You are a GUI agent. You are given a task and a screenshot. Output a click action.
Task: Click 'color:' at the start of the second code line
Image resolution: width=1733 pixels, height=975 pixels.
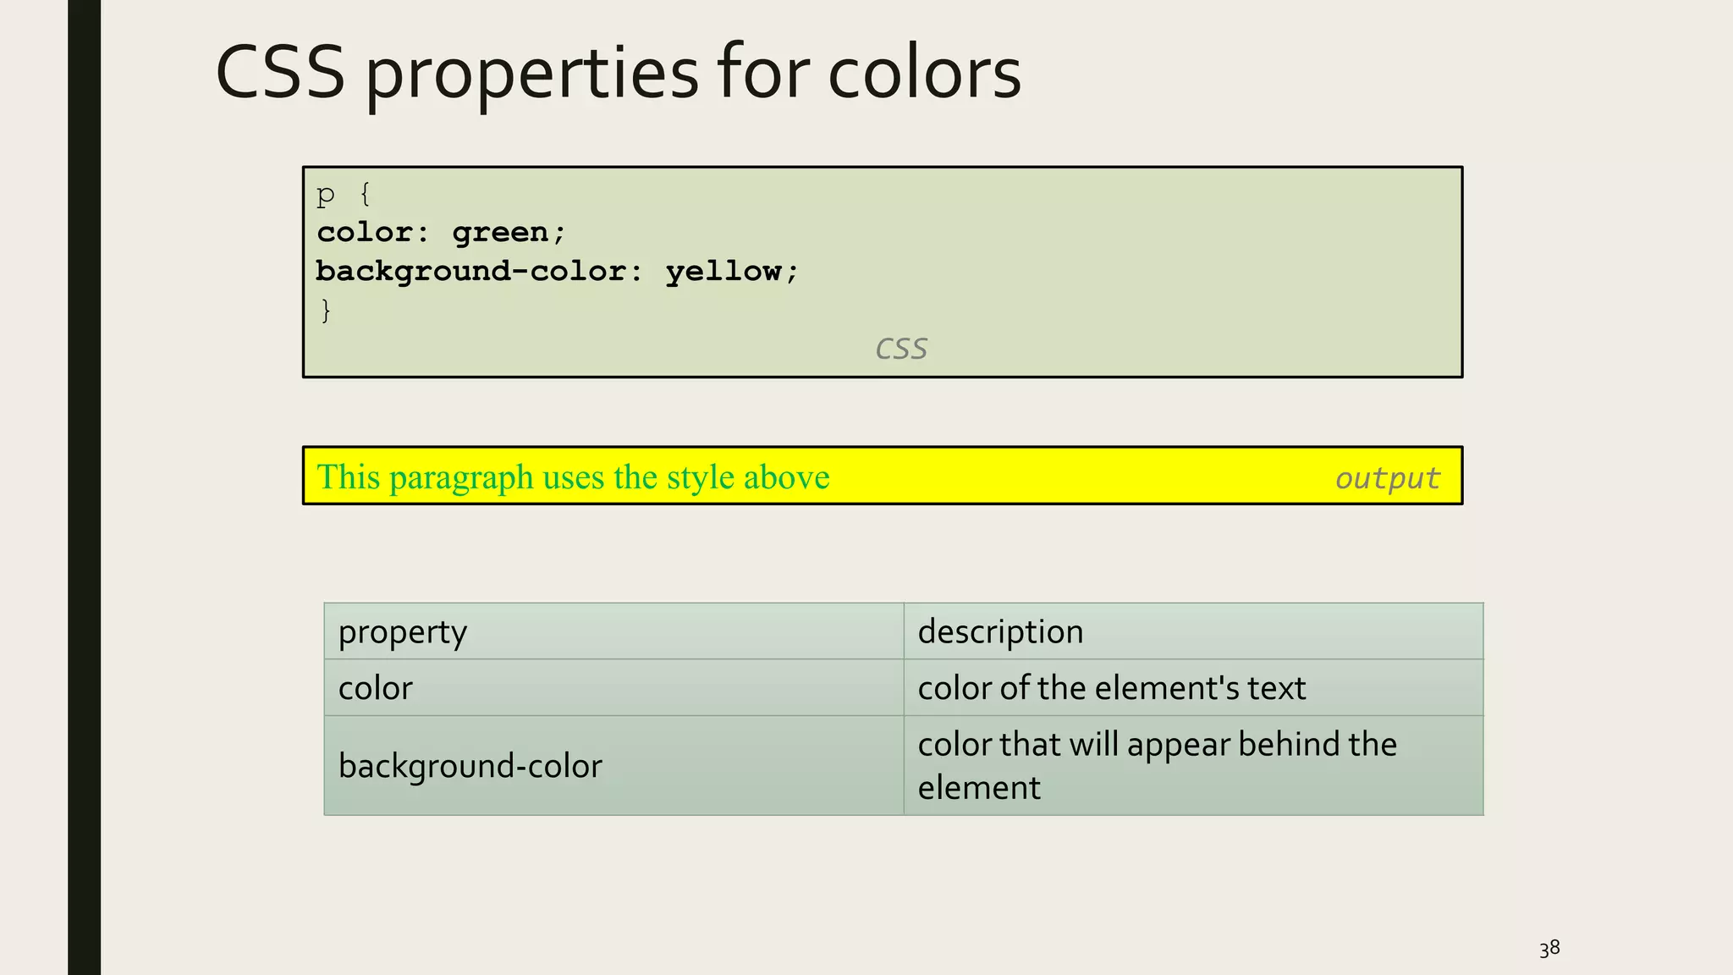(x=372, y=233)
